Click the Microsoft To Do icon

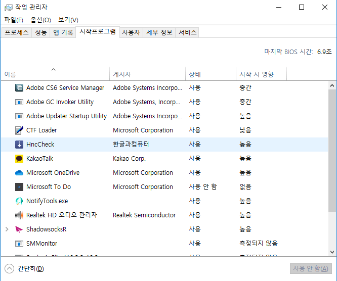19,187
